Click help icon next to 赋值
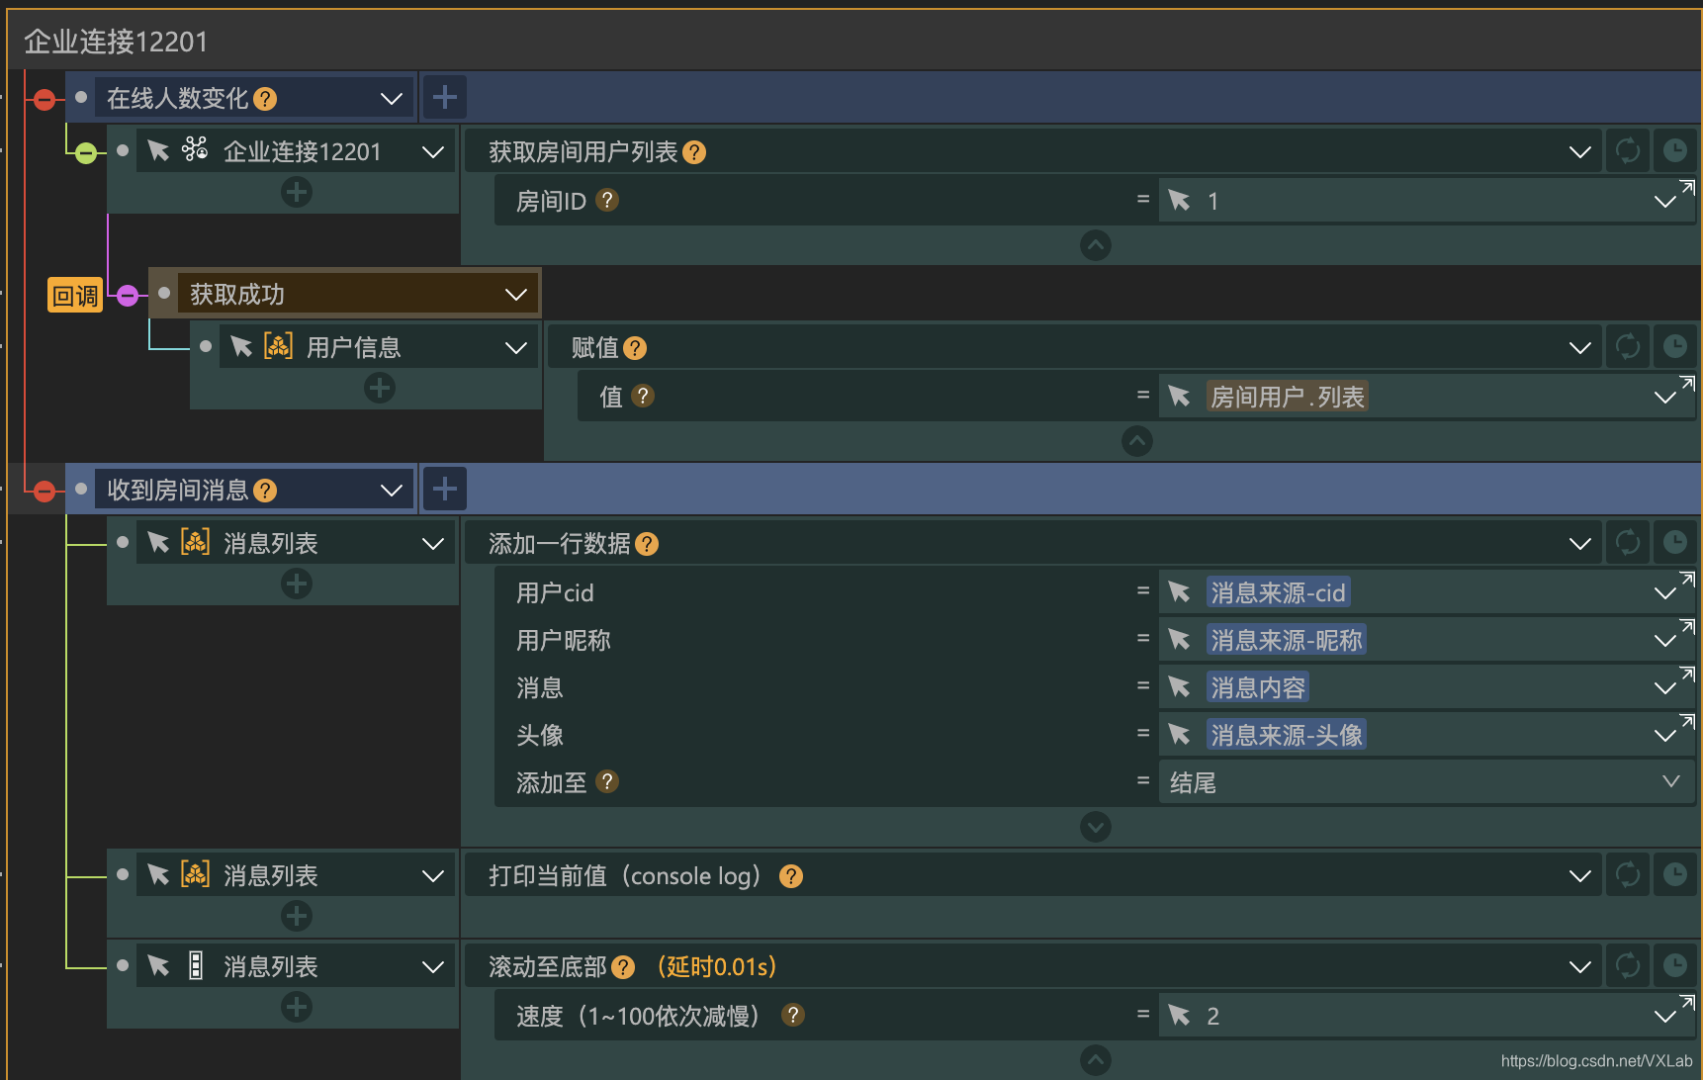1703x1080 pixels. tap(635, 348)
